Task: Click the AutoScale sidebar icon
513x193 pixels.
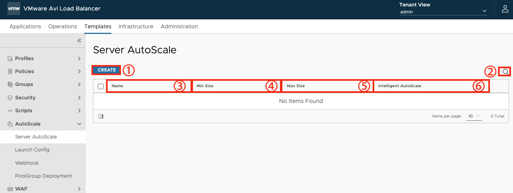Action: pyautogui.click(x=11, y=124)
